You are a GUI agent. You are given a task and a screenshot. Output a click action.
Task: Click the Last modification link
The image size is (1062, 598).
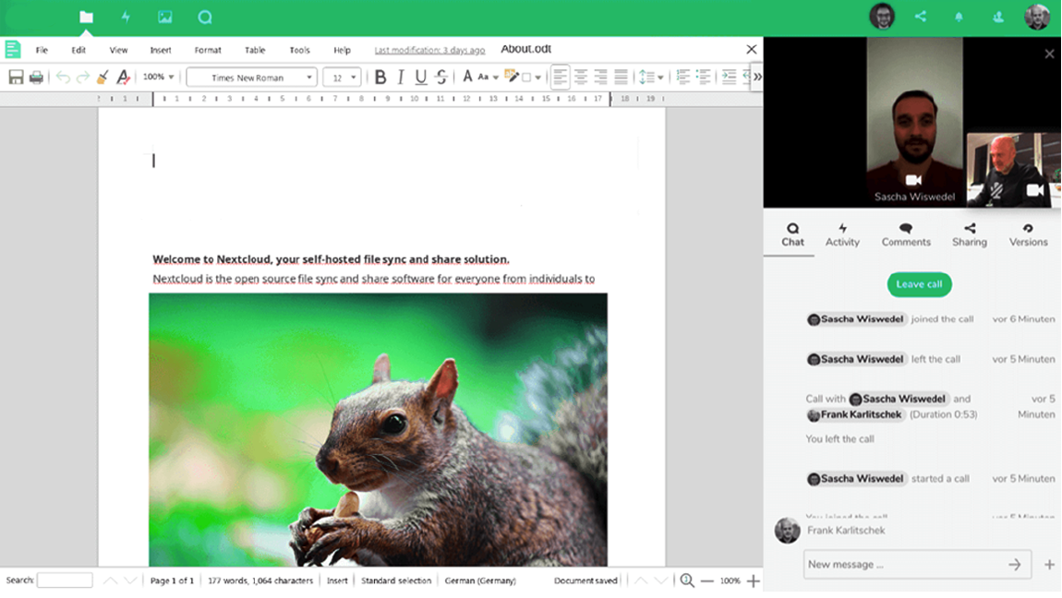point(429,50)
